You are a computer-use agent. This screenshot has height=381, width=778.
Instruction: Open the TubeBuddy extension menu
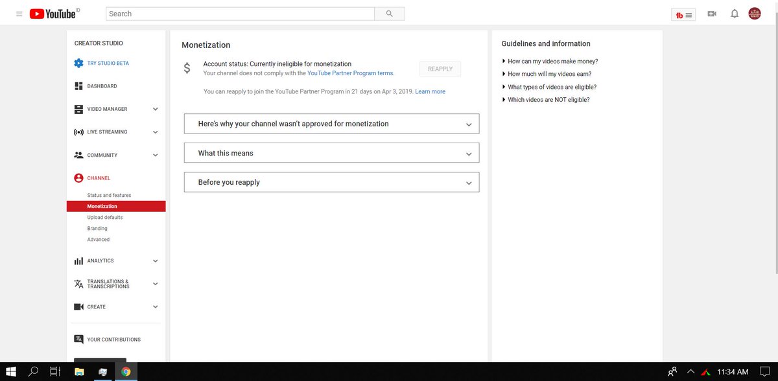683,14
